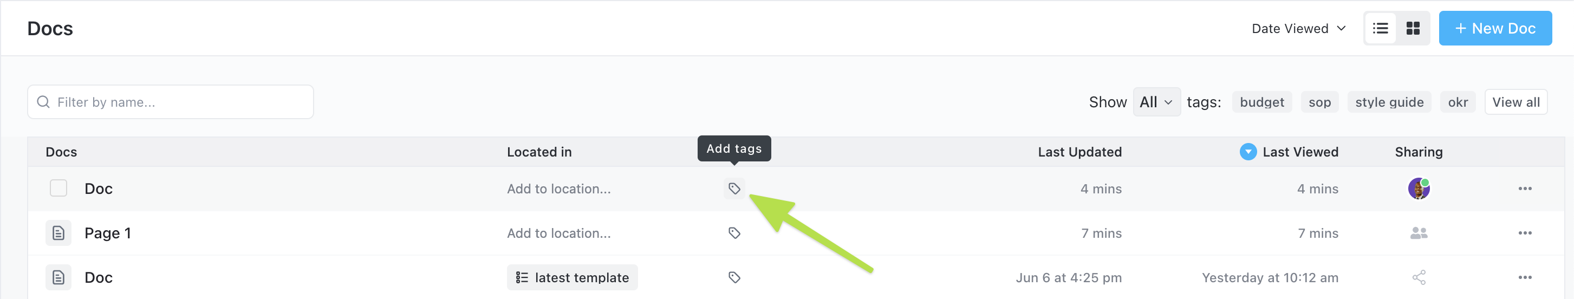The height and width of the screenshot is (299, 1574).
Task: Click the Filter by name search field
Action: [171, 102]
